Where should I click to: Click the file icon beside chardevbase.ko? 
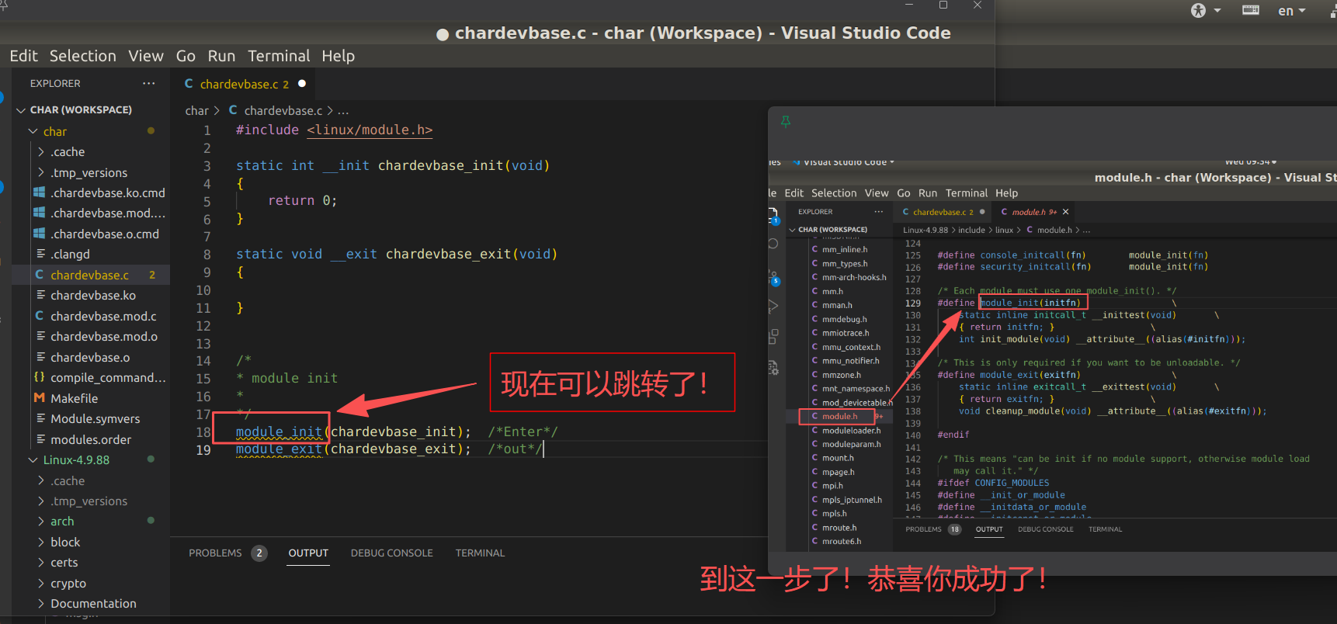point(40,295)
